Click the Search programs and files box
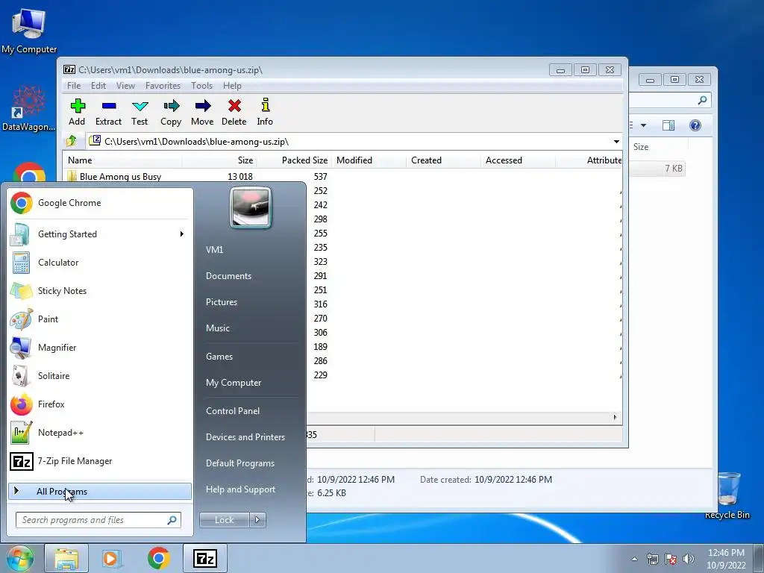The height and width of the screenshot is (573, 764). point(98,520)
